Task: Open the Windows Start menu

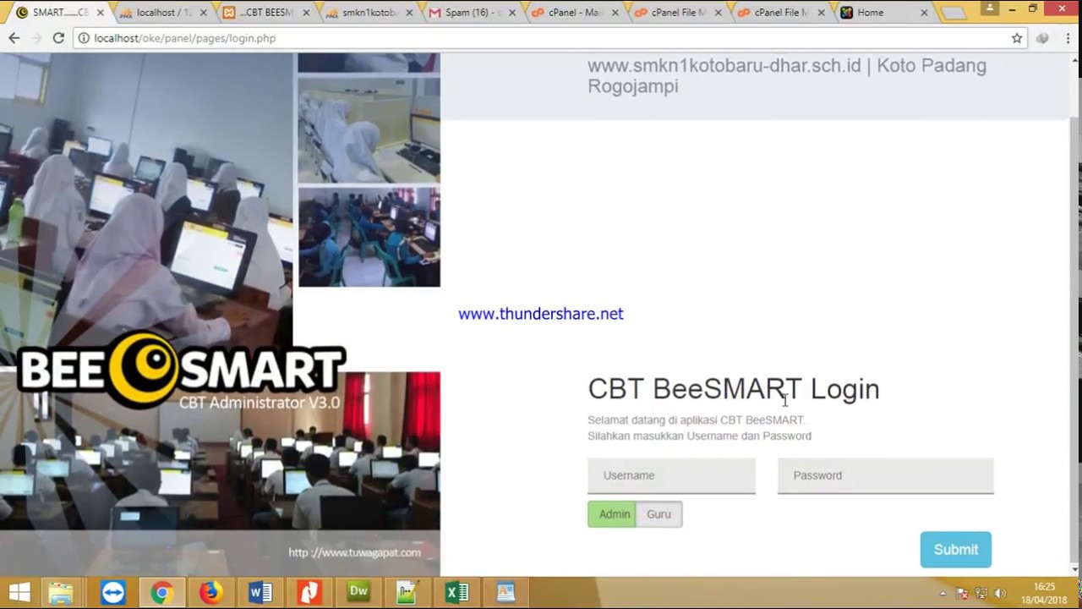Action: (19, 592)
